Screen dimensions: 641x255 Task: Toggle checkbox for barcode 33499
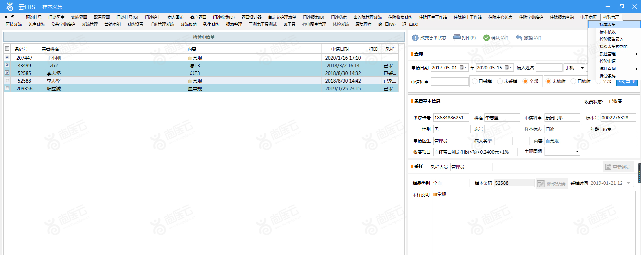click(x=7, y=65)
